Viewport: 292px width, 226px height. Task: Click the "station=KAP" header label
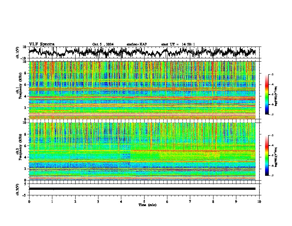(x=137, y=44)
